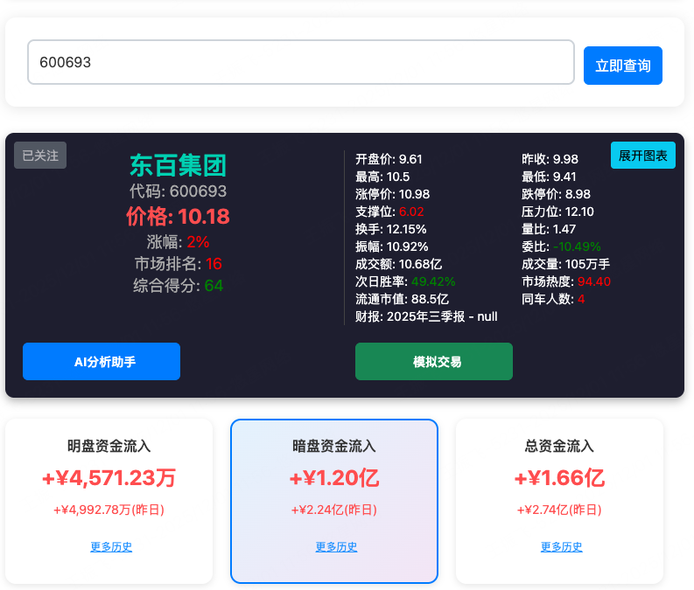Click the 跌停价: 8.98 entry

click(x=556, y=194)
